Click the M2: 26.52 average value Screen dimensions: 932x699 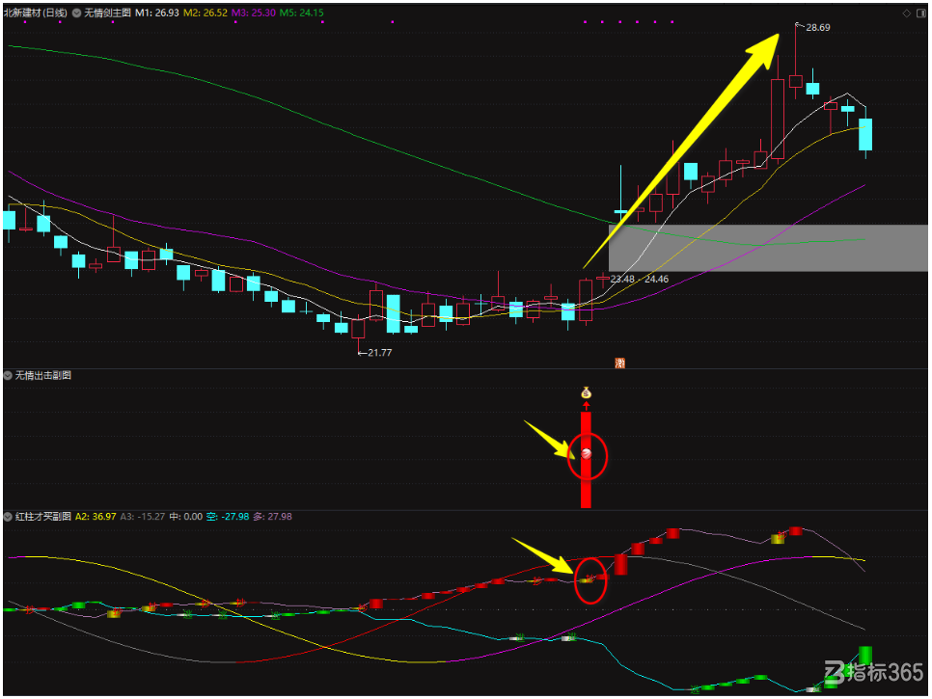[x=206, y=13]
